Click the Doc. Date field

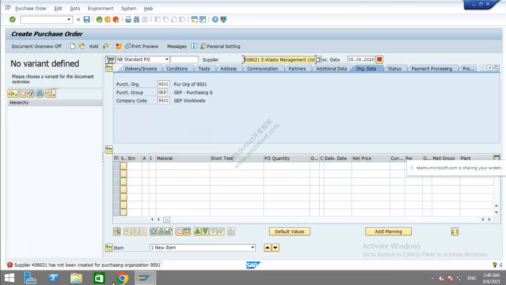coord(361,60)
